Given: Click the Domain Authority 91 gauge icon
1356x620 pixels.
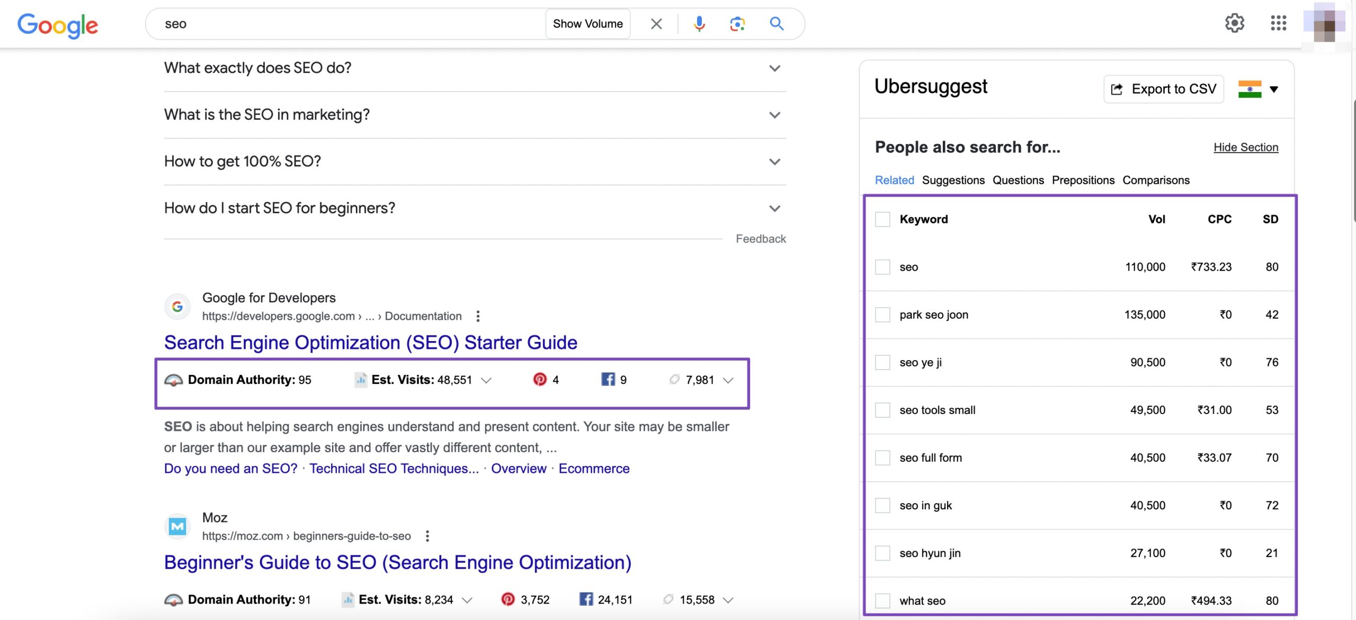Looking at the screenshot, I should [174, 599].
